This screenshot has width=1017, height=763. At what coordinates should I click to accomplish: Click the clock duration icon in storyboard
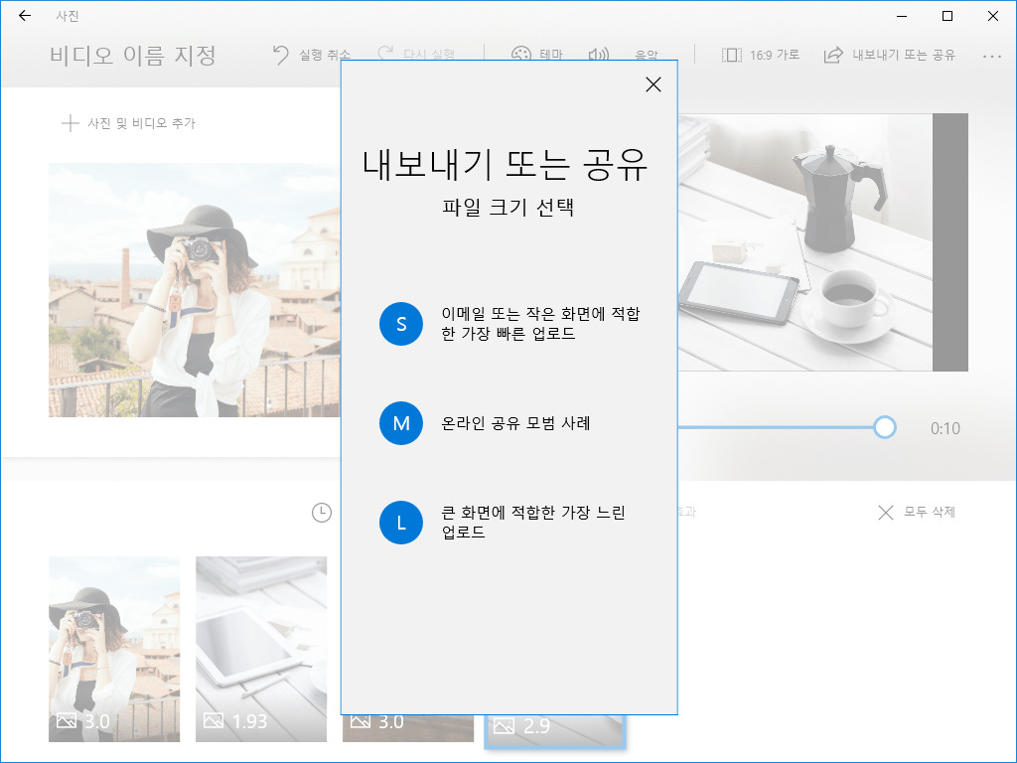(x=322, y=513)
